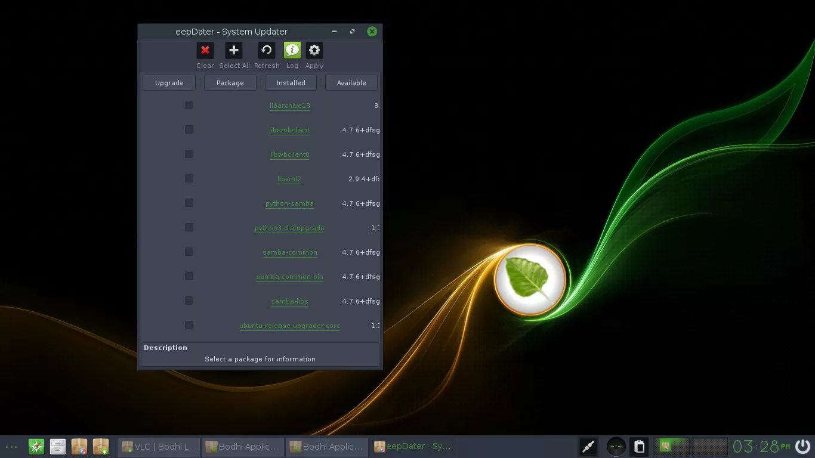This screenshot has width=815, height=458.
Task: Sort by the Upgrade column header
Action: point(169,83)
